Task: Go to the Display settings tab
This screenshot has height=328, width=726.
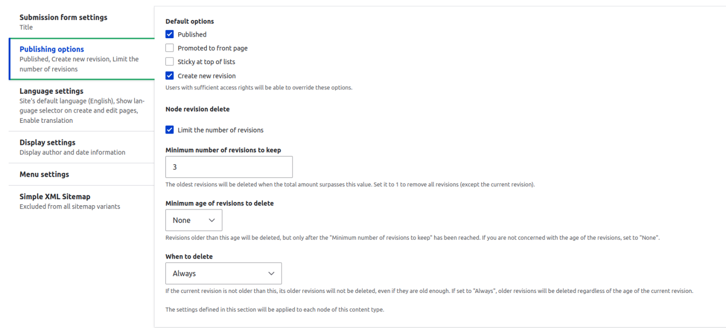Action: click(82, 147)
